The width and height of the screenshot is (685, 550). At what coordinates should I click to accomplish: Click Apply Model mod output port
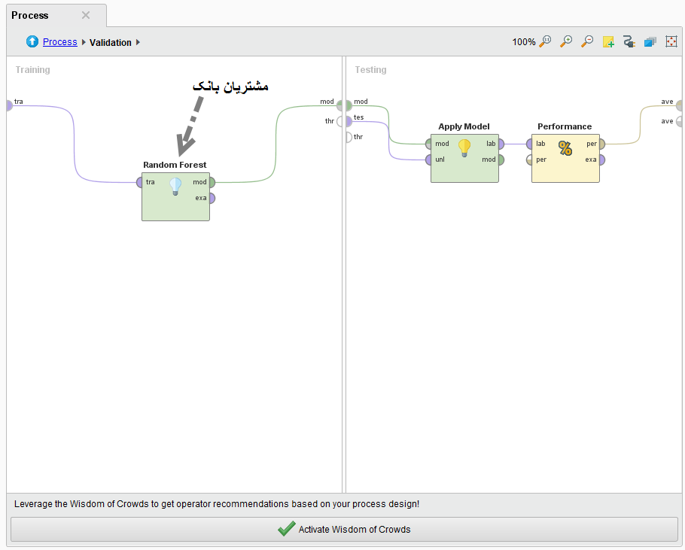coord(501,160)
